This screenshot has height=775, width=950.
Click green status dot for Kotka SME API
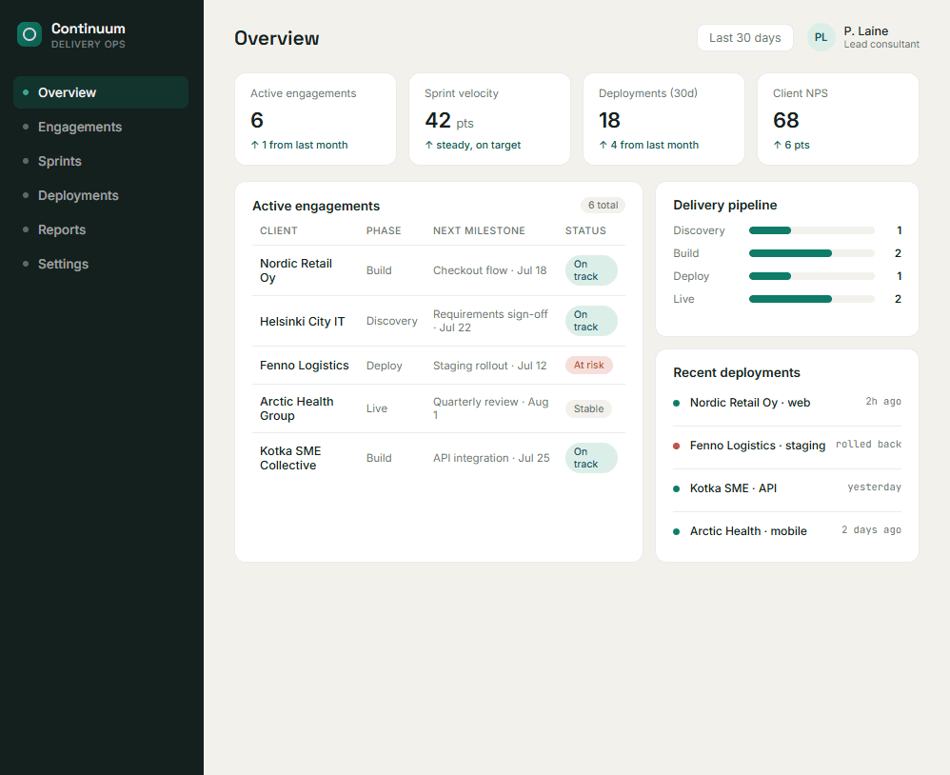click(x=676, y=489)
